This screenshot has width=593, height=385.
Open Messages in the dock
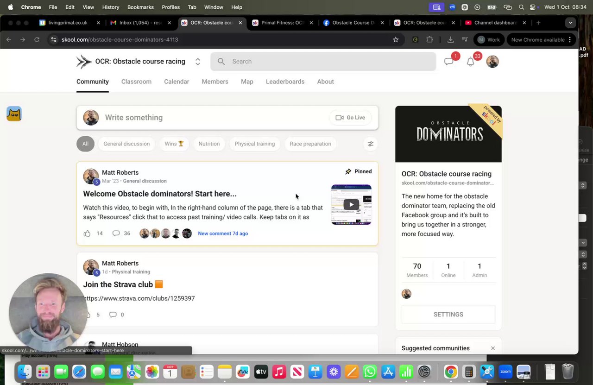pos(97,372)
